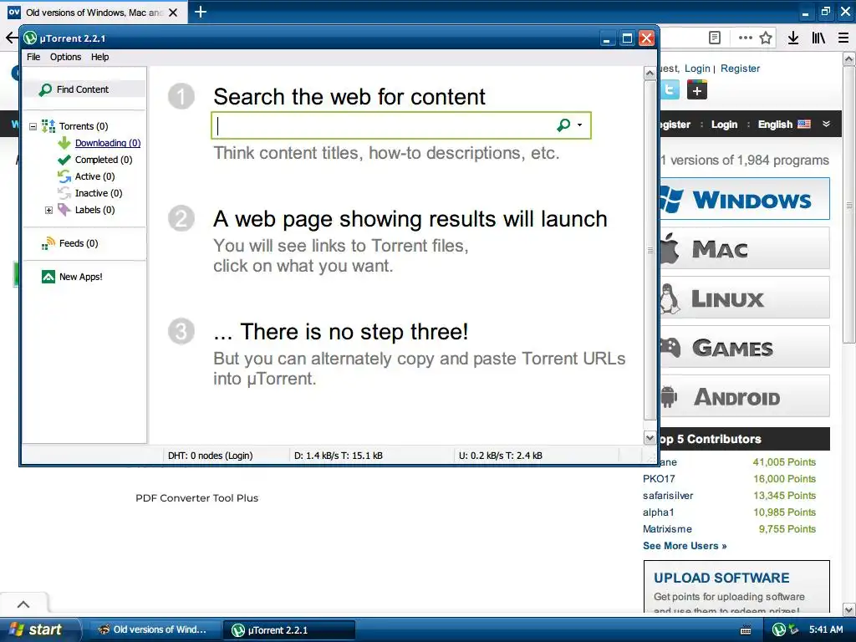This screenshot has height=642, width=856.
Task: Click the Find Content magnifier icon
Action: [x=45, y=89]
